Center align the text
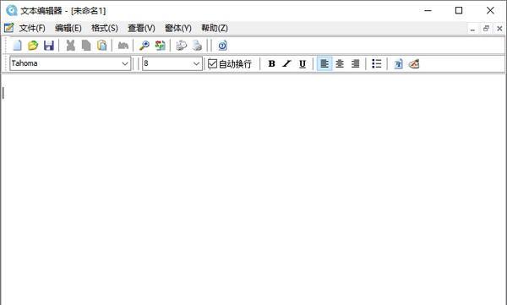 click(x=340, y=63)
